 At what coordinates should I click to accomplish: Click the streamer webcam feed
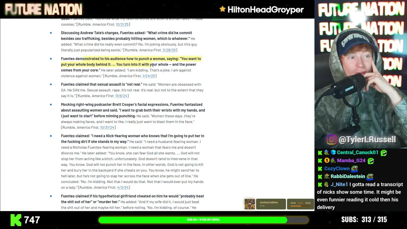[x=361, y=74]
